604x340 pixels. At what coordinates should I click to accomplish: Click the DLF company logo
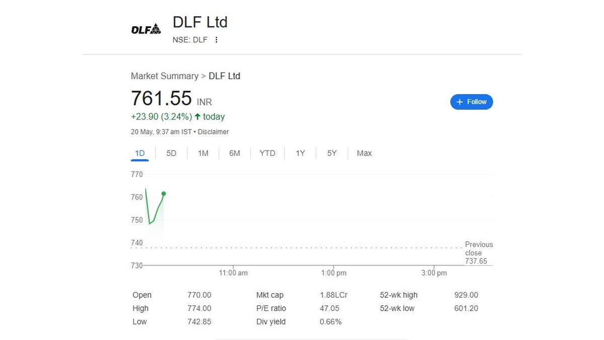(146, 29)
